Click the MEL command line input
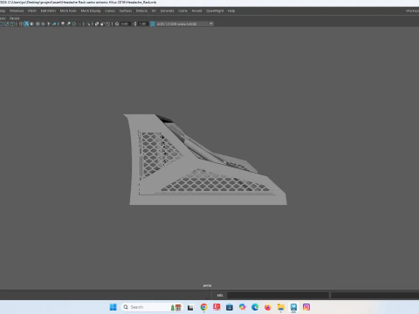This screenshot has height=314, width=419. tap(278, 296)
